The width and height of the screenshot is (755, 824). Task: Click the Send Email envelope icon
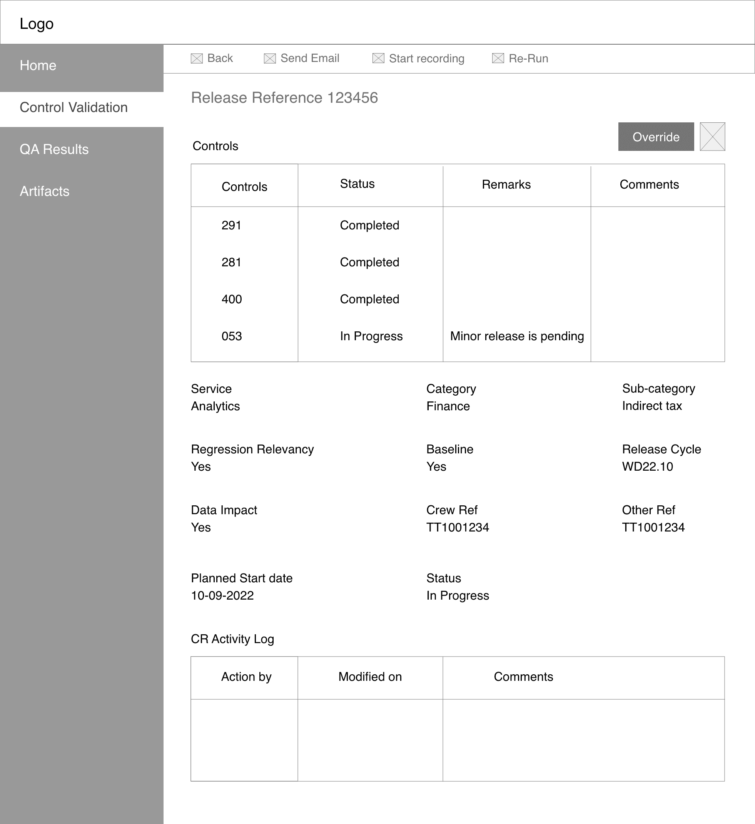(270, 58)
